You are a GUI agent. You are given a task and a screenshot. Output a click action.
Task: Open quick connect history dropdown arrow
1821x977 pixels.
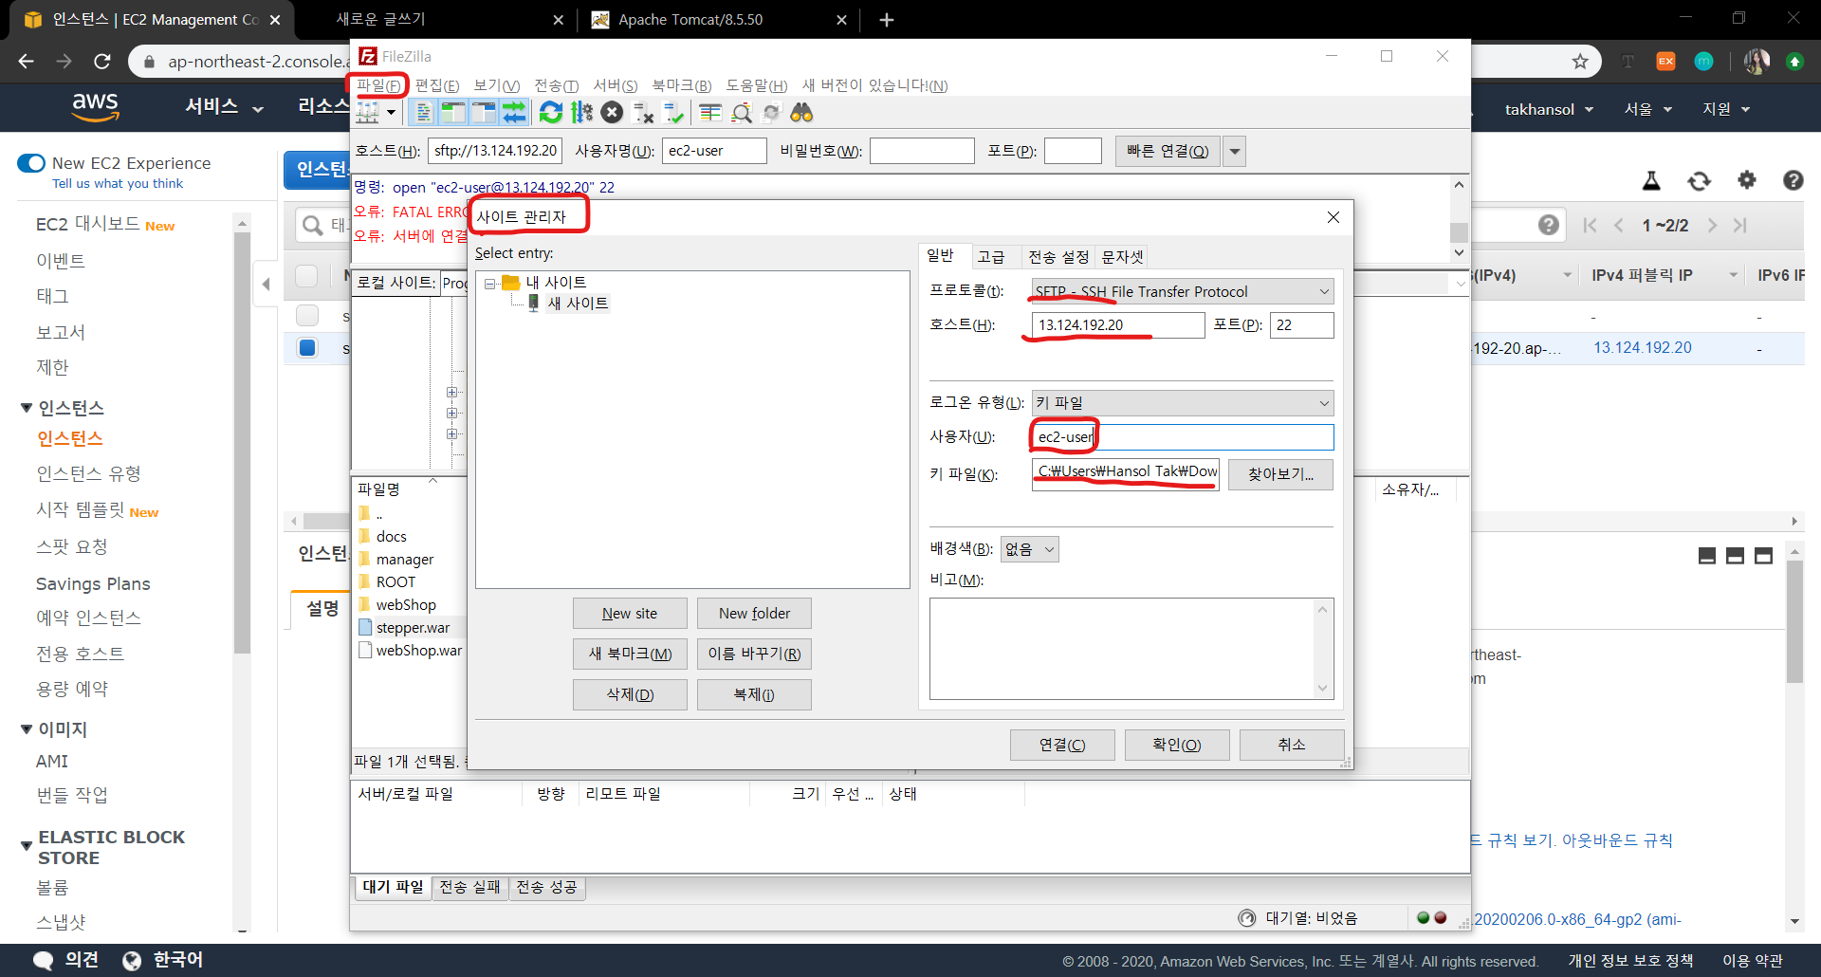click(1234, 152)
